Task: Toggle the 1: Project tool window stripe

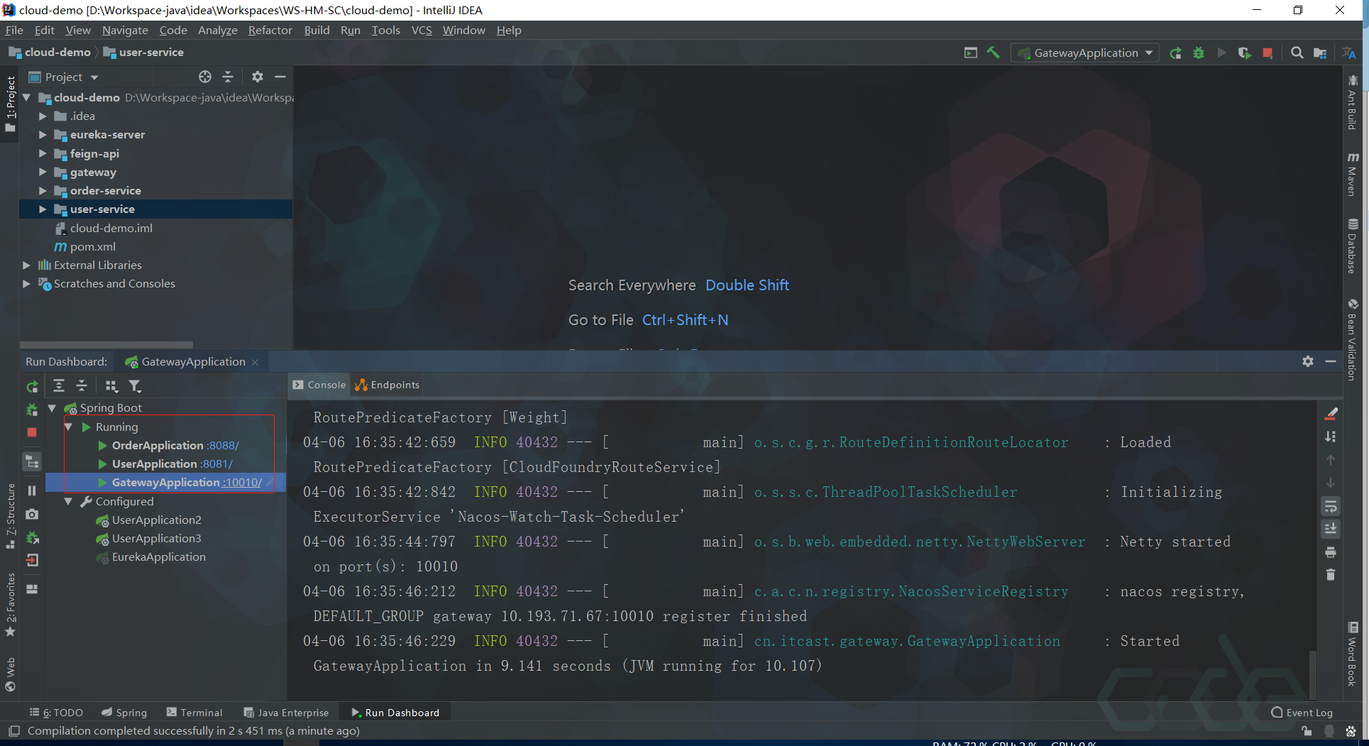Action: coord(10,104)
